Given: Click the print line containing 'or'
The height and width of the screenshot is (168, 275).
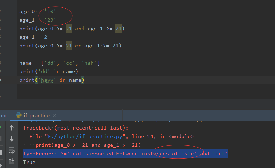Looking at the screenshot, I should pyautogui.click(x=70, y=46).
